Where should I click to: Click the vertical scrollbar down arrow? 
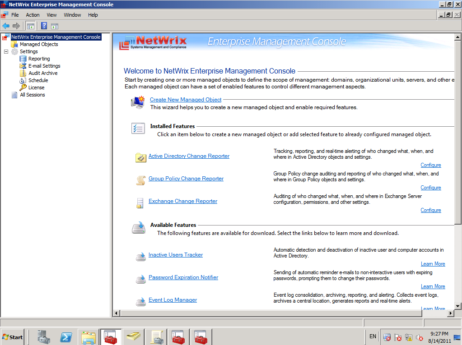[458, 306]
